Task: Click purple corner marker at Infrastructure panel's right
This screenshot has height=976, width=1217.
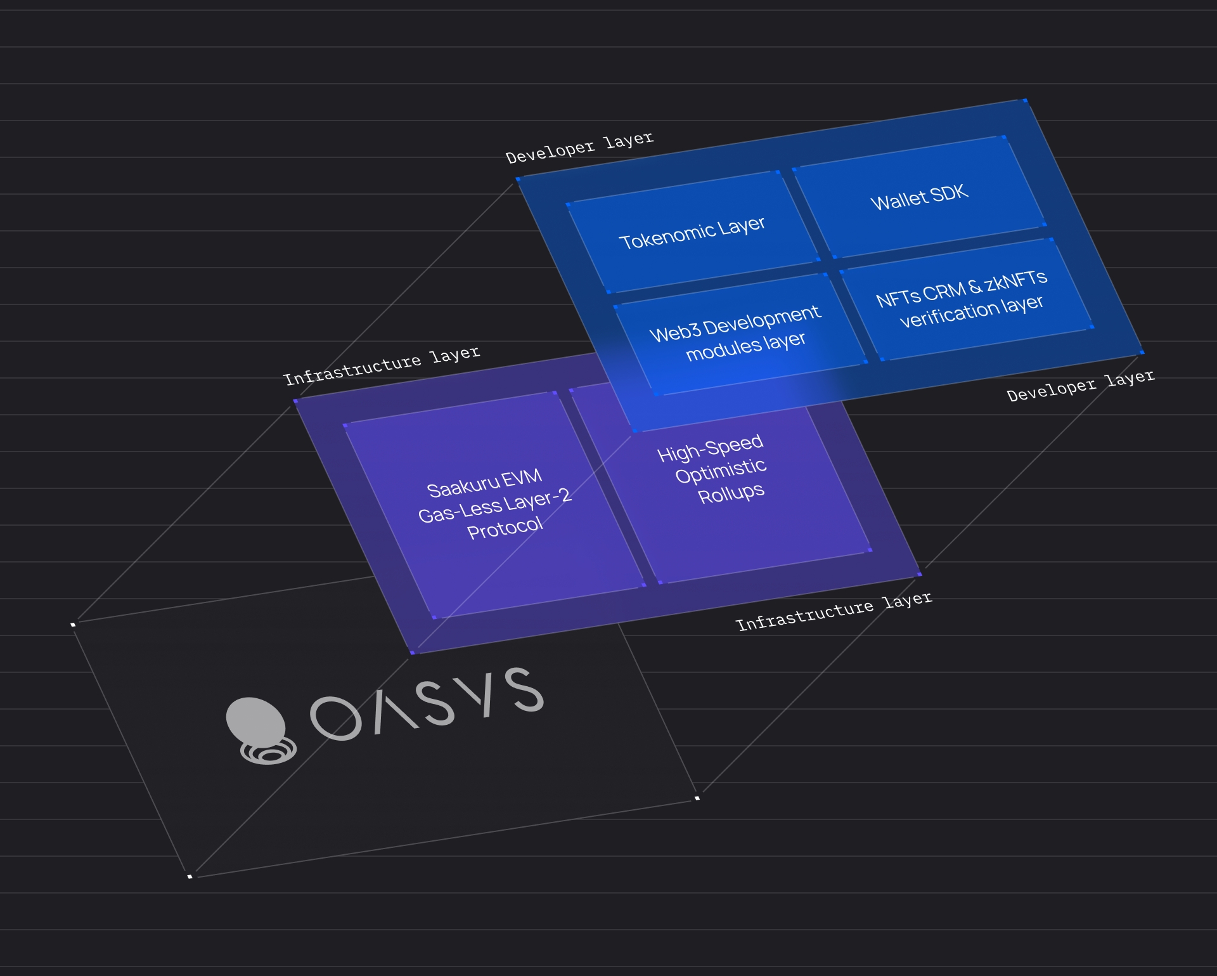Action: (919, 574)
